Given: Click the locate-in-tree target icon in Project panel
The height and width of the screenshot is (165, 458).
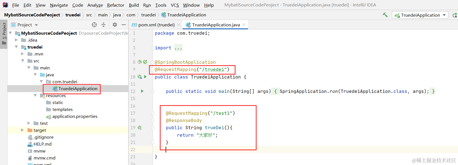Looking at the screenshot, I should [x=94, y=25].
